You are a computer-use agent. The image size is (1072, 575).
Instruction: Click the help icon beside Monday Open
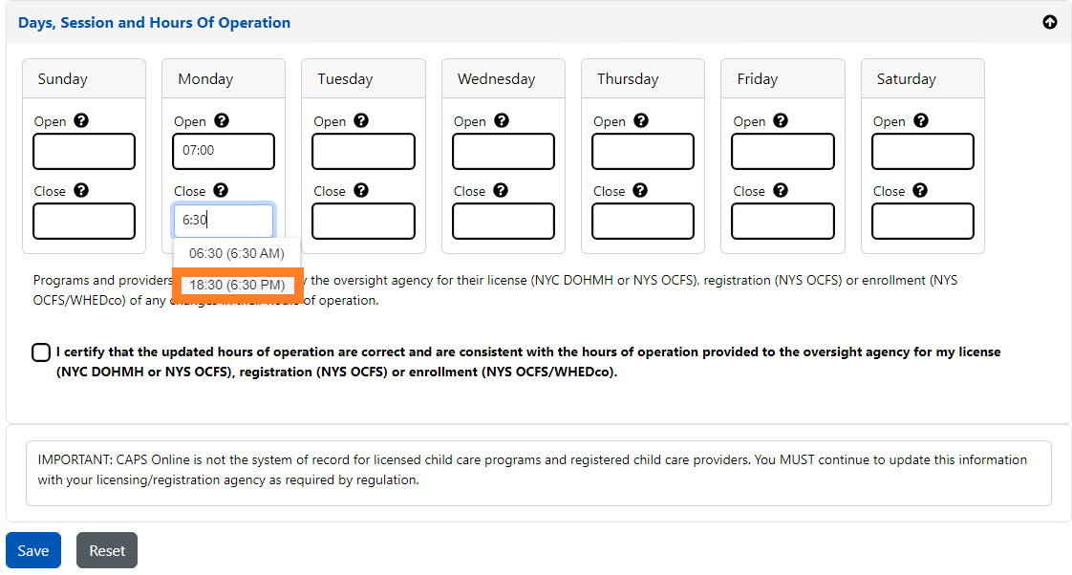(x=222, y=121)
